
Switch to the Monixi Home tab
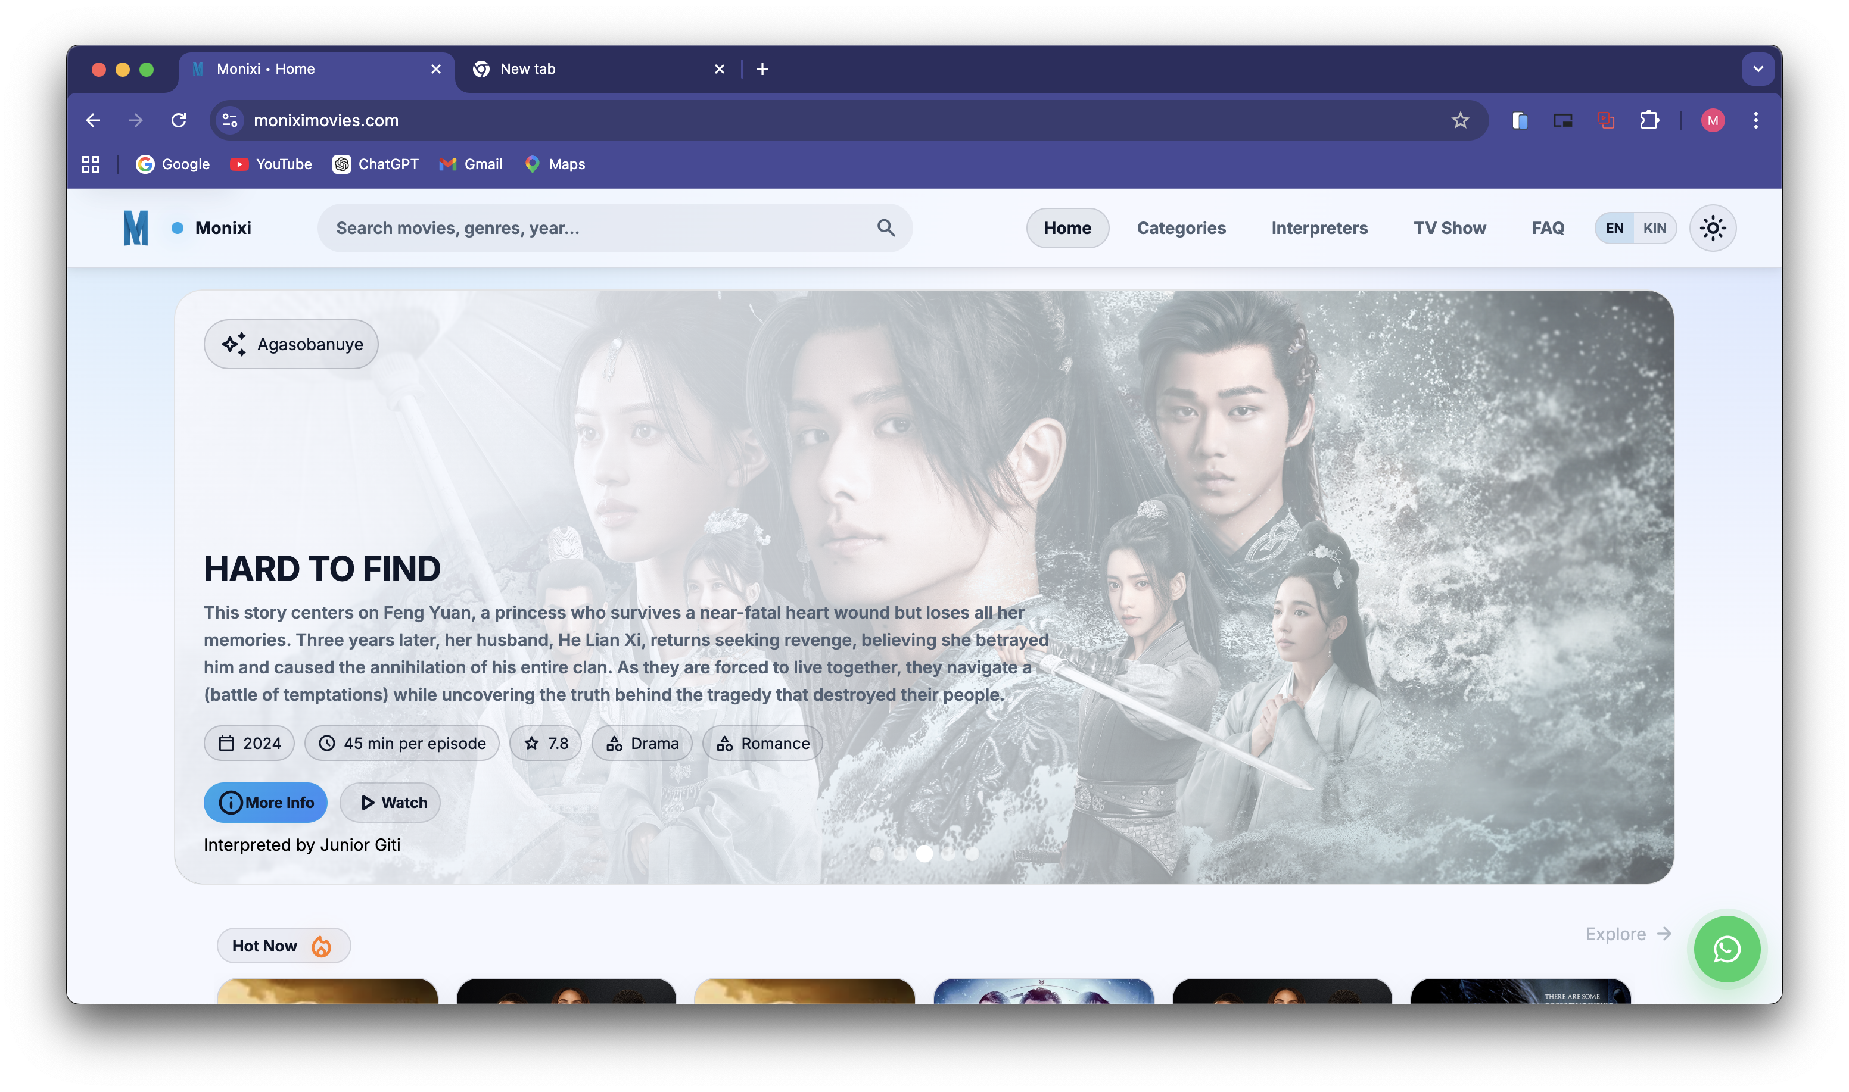[316, 69]
